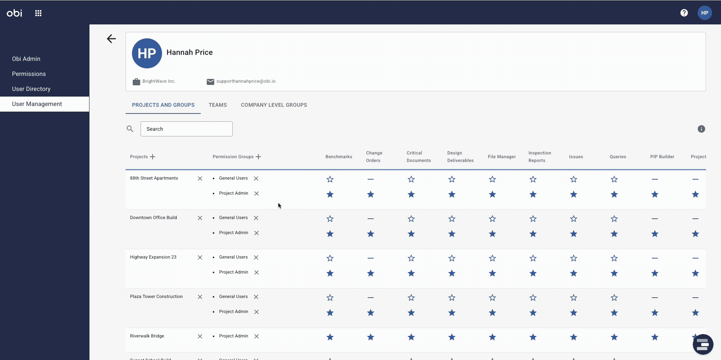This screenshot has width=721, height=360.
Task: Click the Change Orders column header
Action: click(x=374, y=157)
